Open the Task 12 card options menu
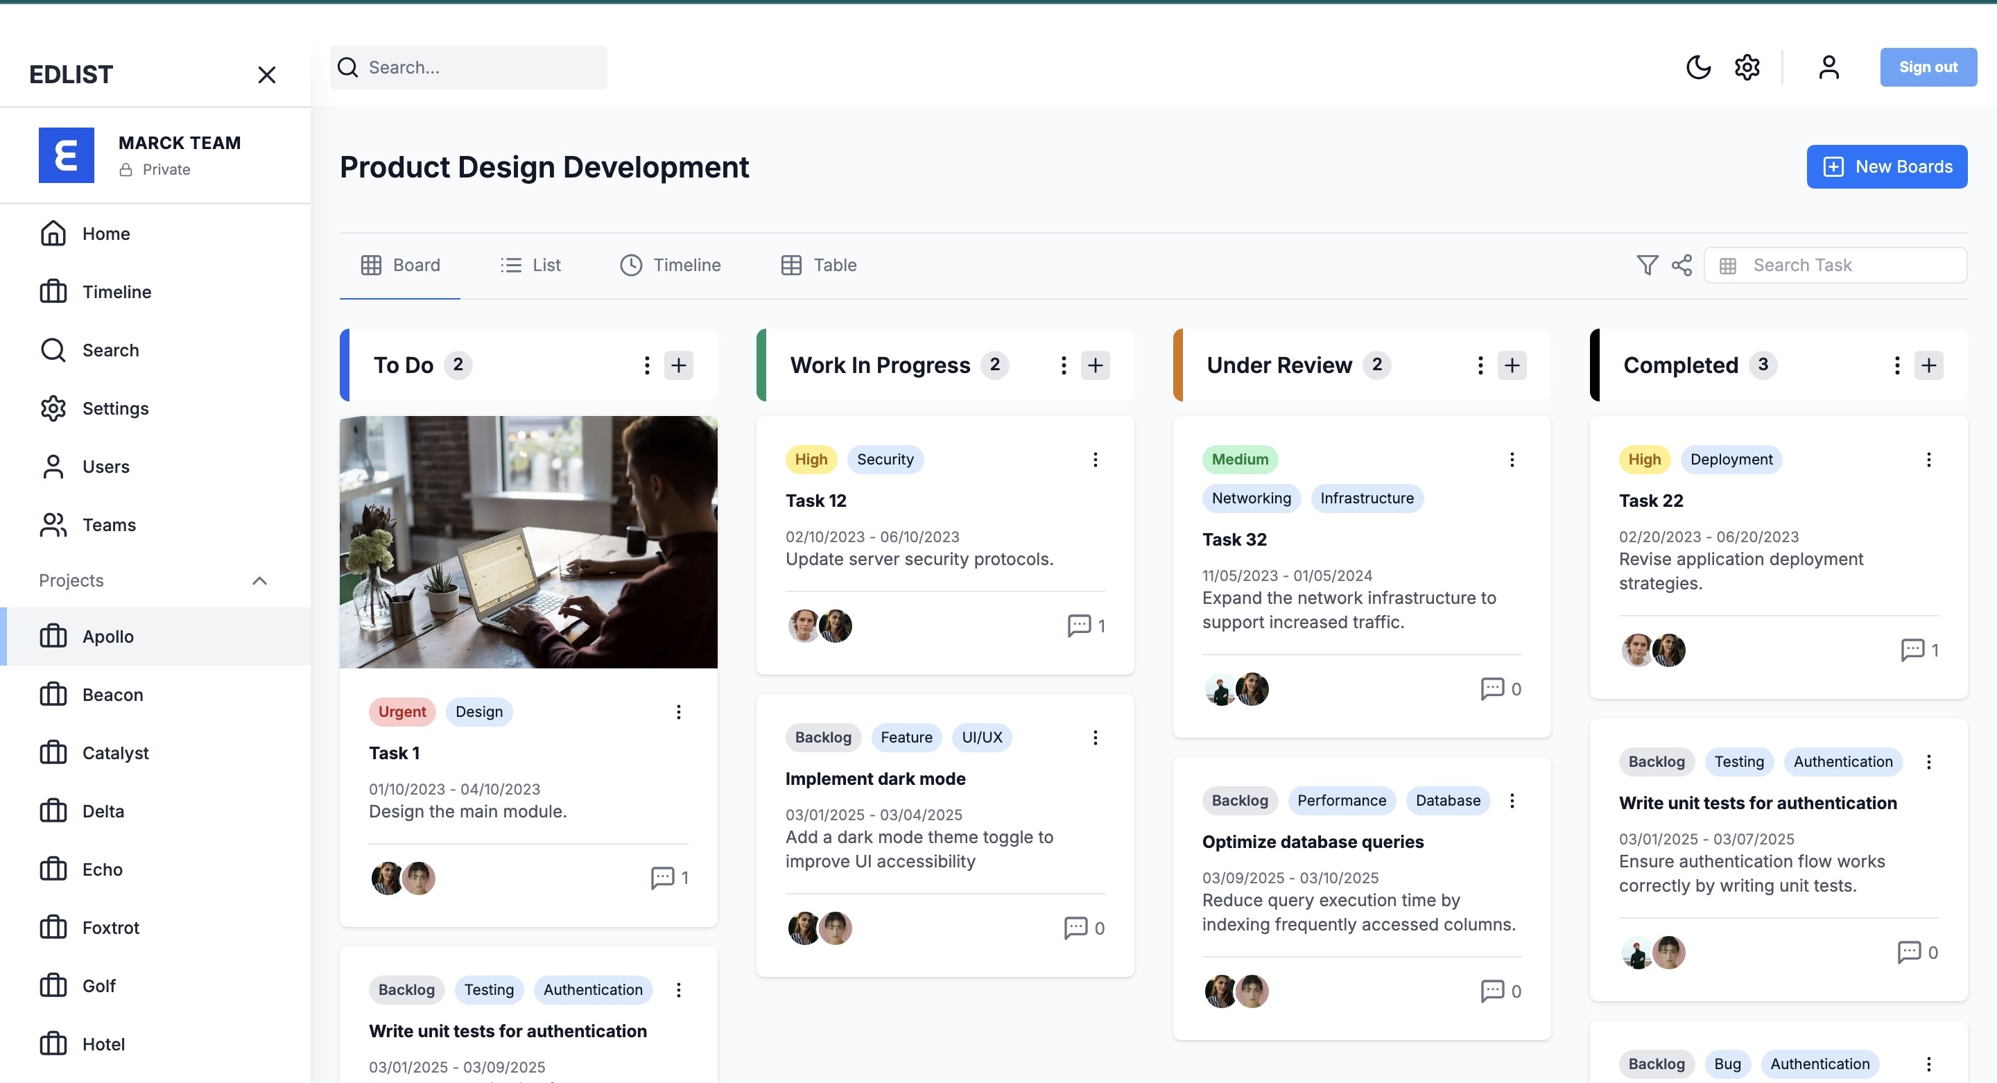This screenshot has width=1997, height=1083. [1095, 460]
